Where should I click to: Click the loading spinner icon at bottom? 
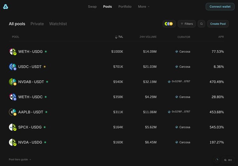(x=217, y=160)
